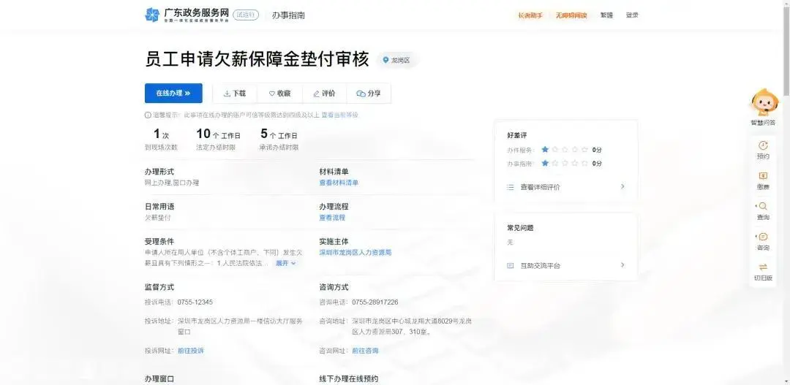Share the page via 分享
This screenshot has height=385, width=790.
click(x=369, y=94)
